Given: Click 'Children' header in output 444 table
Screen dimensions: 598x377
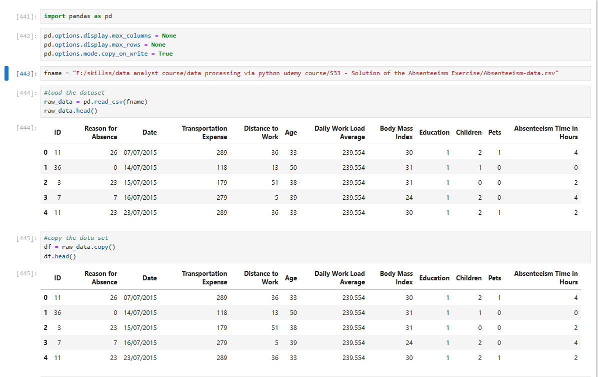Looking at the screenshot, I should pyautogui.click(x=468, y=133).
